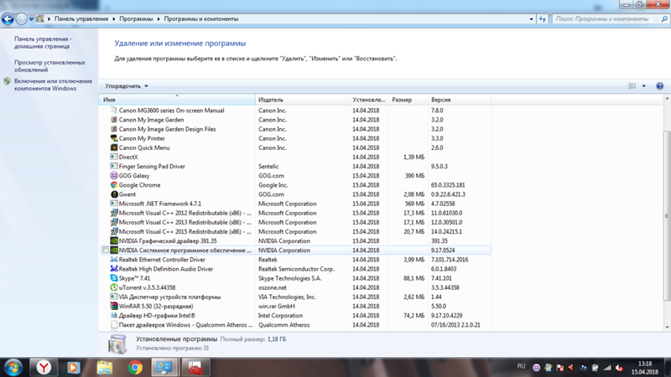Select Canon My Image Garden Design Files
This screenshot has width=671, height=377.
pos(295,129)
